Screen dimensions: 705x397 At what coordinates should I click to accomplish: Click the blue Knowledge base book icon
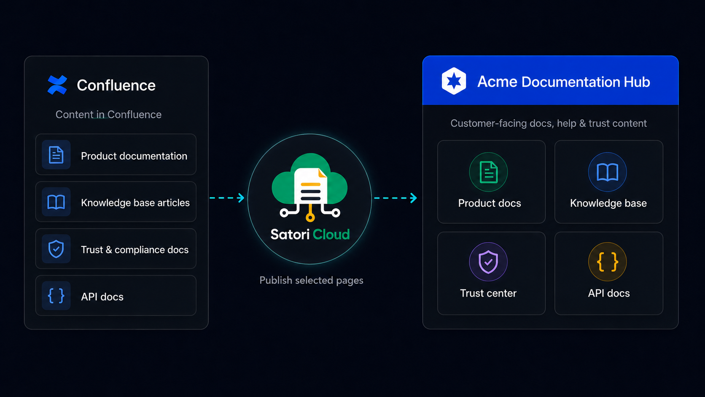click(x=608, y=172)
